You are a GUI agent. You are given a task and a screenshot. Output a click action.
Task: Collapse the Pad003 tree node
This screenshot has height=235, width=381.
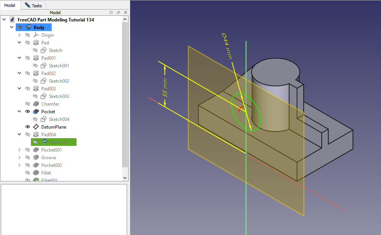[19, 89]
